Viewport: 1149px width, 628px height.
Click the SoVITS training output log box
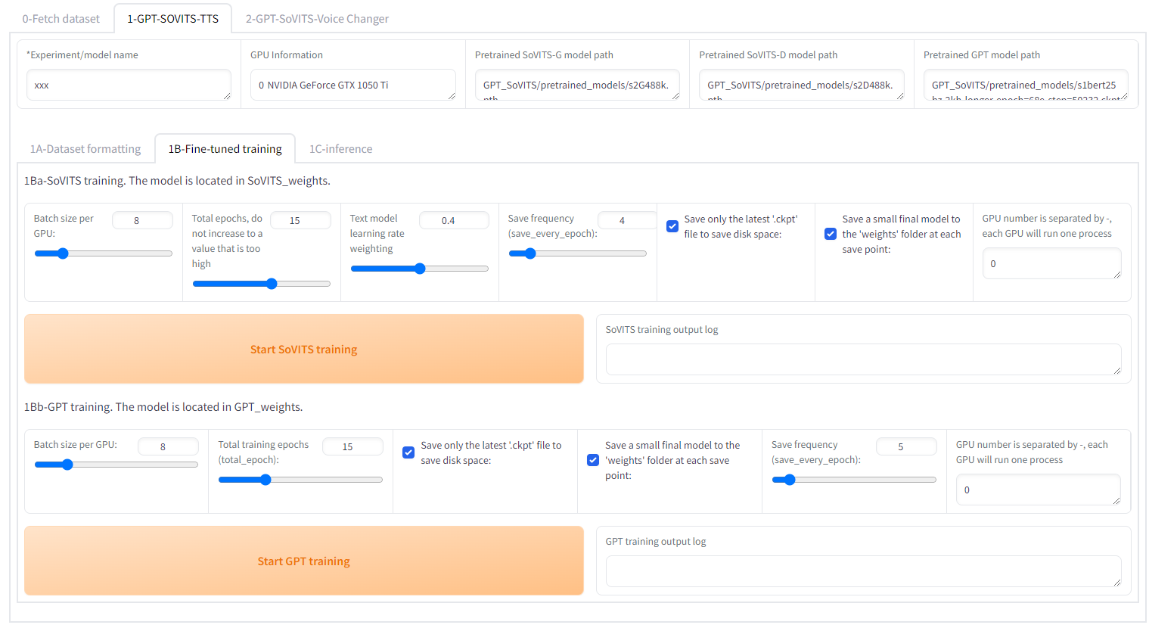tap(862, 359)
